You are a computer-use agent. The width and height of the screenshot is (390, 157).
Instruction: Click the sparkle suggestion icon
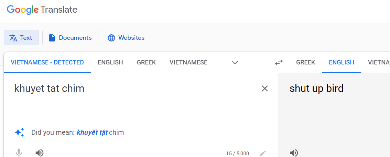(20, 132)
